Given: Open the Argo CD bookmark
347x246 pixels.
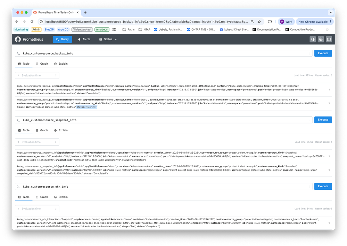Looking at the screenshot, I should [63, 30].
